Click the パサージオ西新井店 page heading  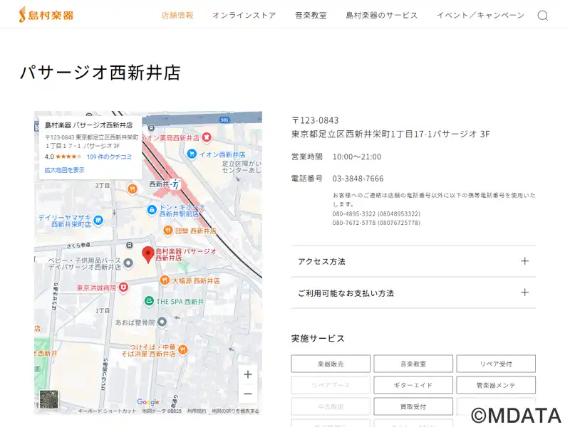point(100,73)
